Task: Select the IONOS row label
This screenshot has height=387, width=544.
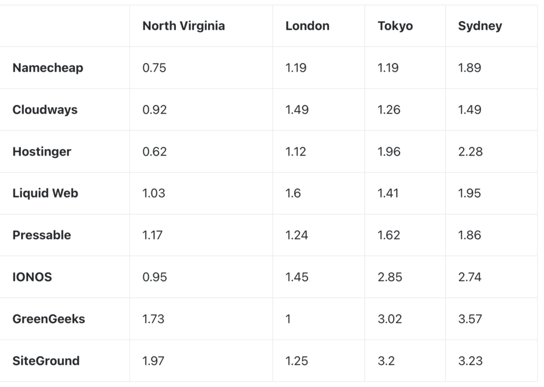Action: click(x=32, y=277)
